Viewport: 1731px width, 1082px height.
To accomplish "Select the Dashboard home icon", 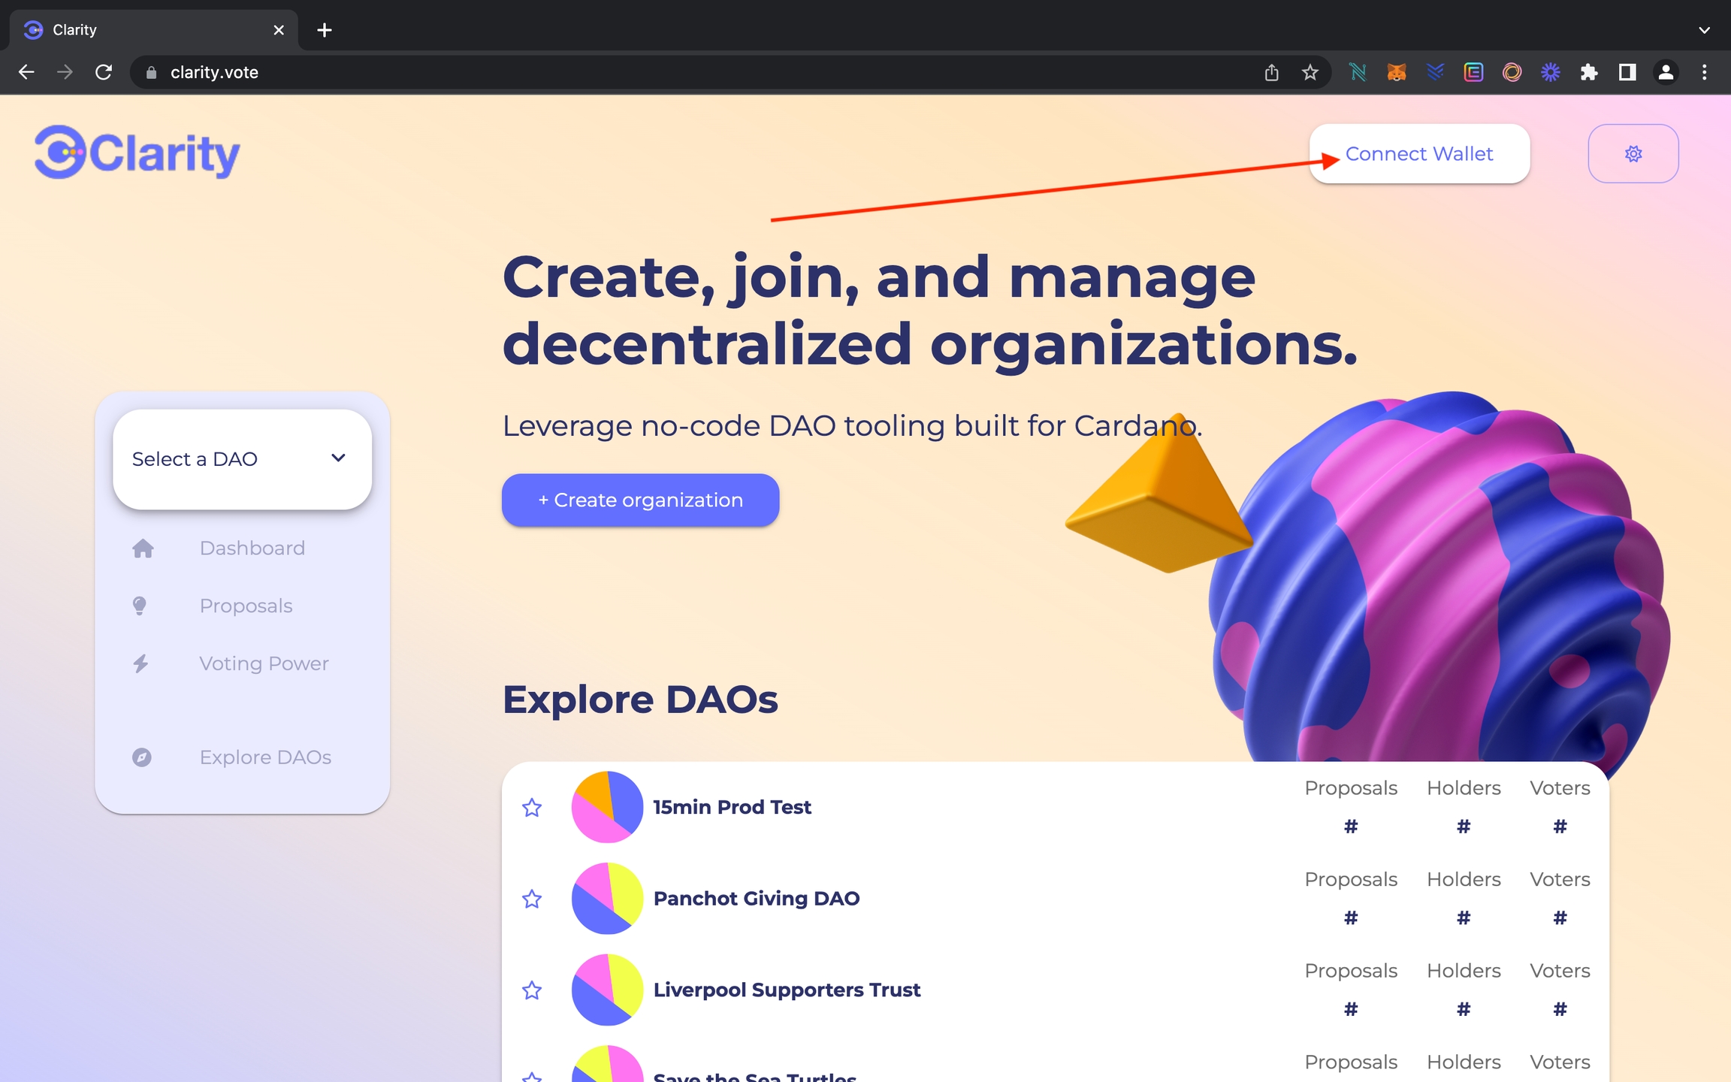I will (x=143, y=549).
